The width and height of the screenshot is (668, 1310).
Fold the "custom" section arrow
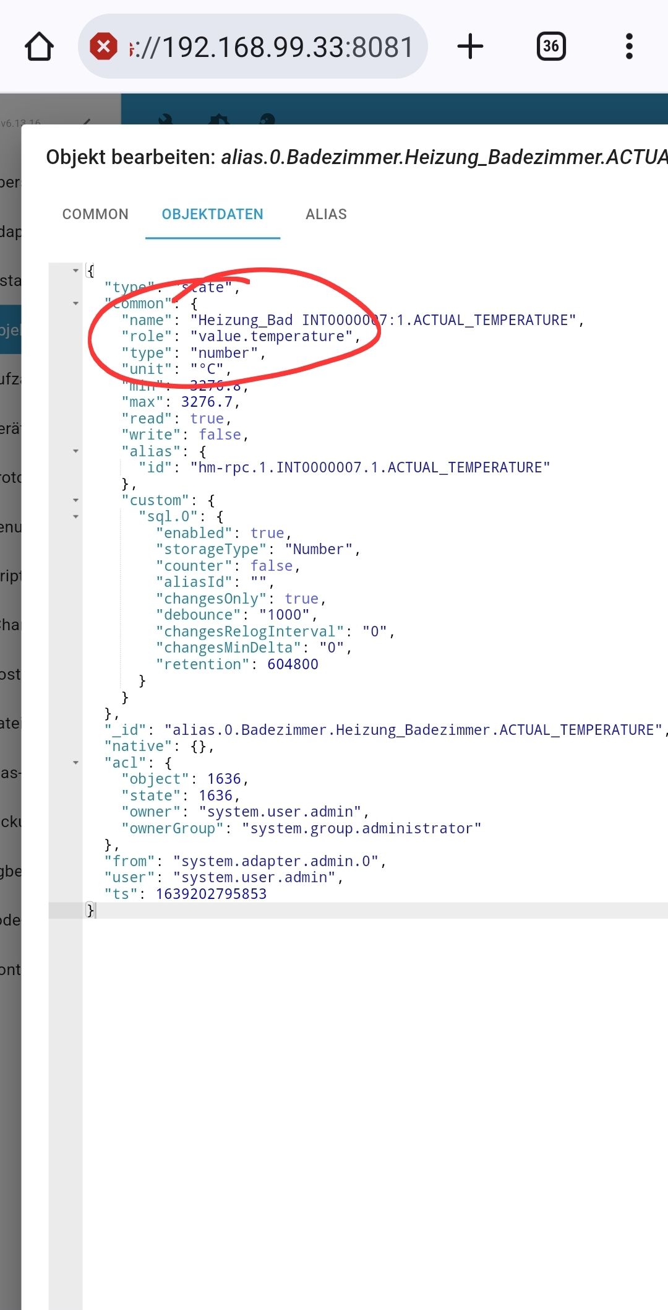click(76, 500)
